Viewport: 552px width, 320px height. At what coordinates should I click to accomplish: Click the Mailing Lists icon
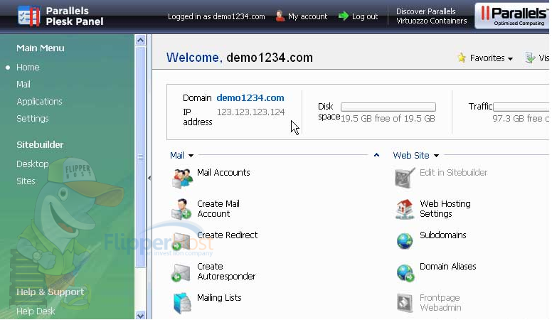pos(182,303)
